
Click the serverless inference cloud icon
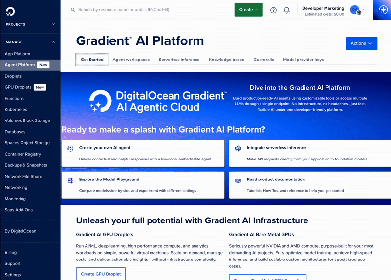pos(238,148)
